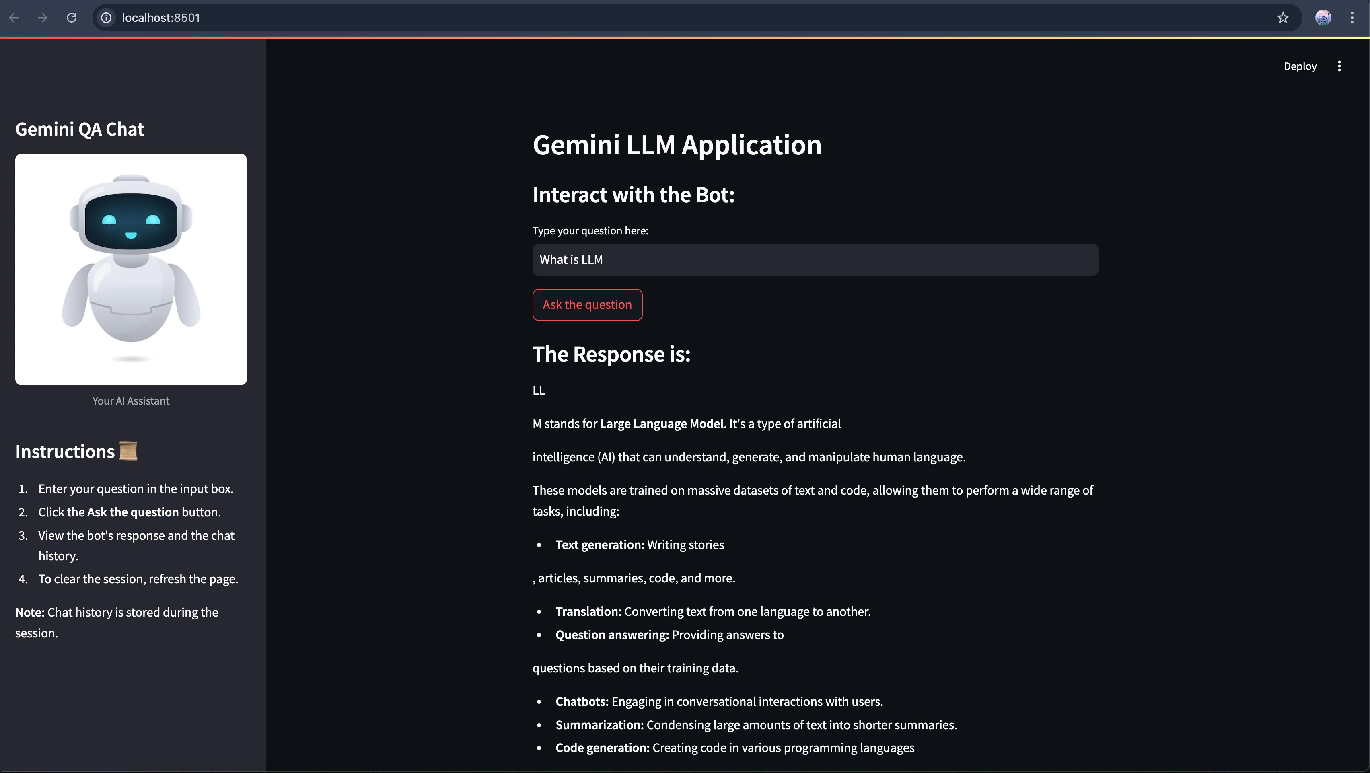The width and height of the screenshot is (1370, 773).
Task: Click the Ask the question button
Action: (587, 304)
